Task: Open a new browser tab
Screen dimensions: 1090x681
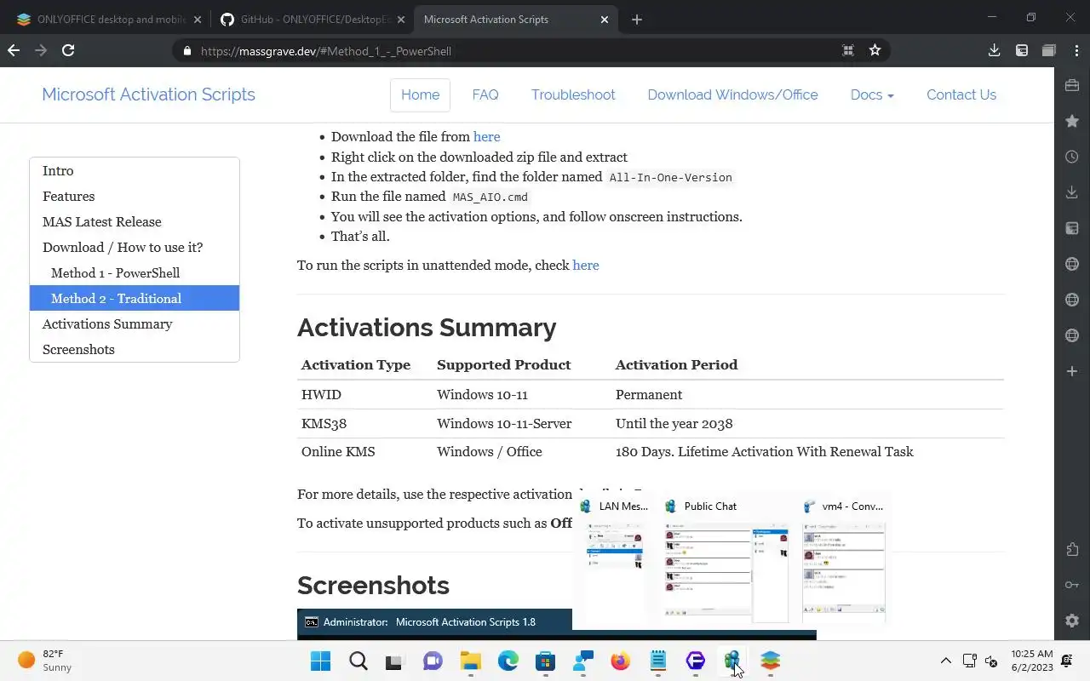Action: 637,19
